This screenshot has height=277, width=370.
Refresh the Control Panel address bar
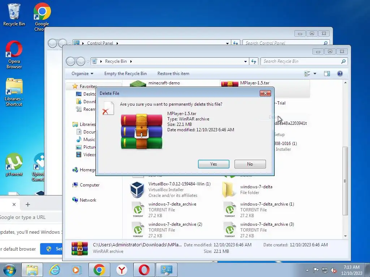point(236,43)
